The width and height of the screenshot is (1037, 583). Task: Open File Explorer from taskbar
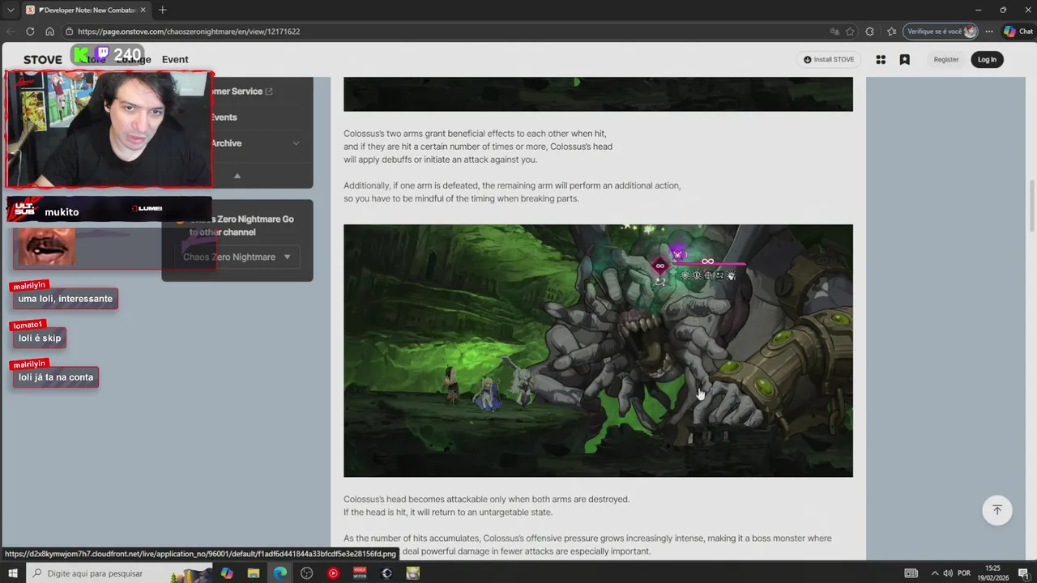(254, 573)
